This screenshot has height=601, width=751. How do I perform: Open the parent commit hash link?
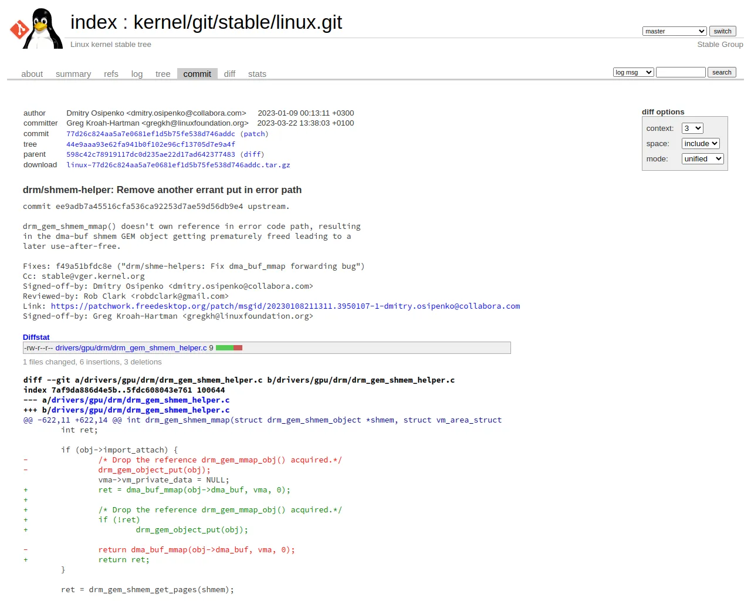coord(150,154)
